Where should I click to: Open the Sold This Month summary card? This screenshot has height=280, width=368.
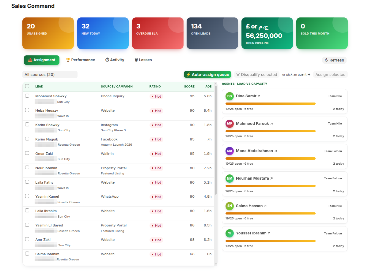coord(322,33)
